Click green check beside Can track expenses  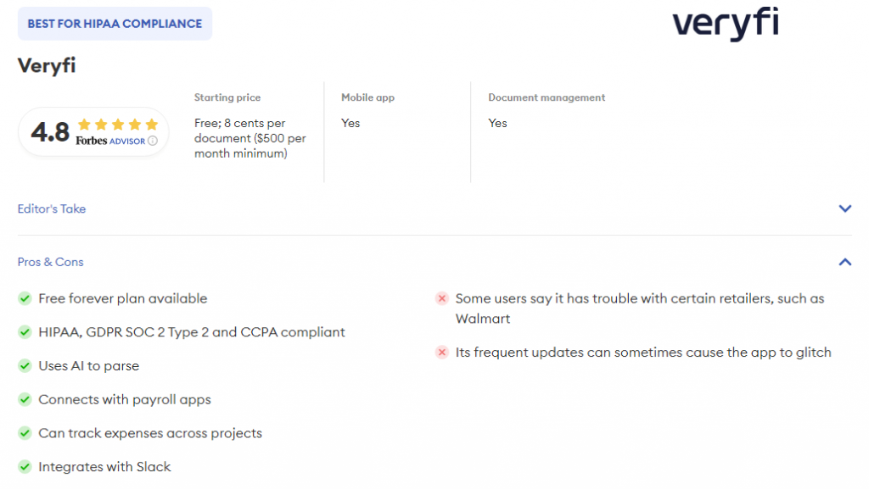tap(25, 433)
